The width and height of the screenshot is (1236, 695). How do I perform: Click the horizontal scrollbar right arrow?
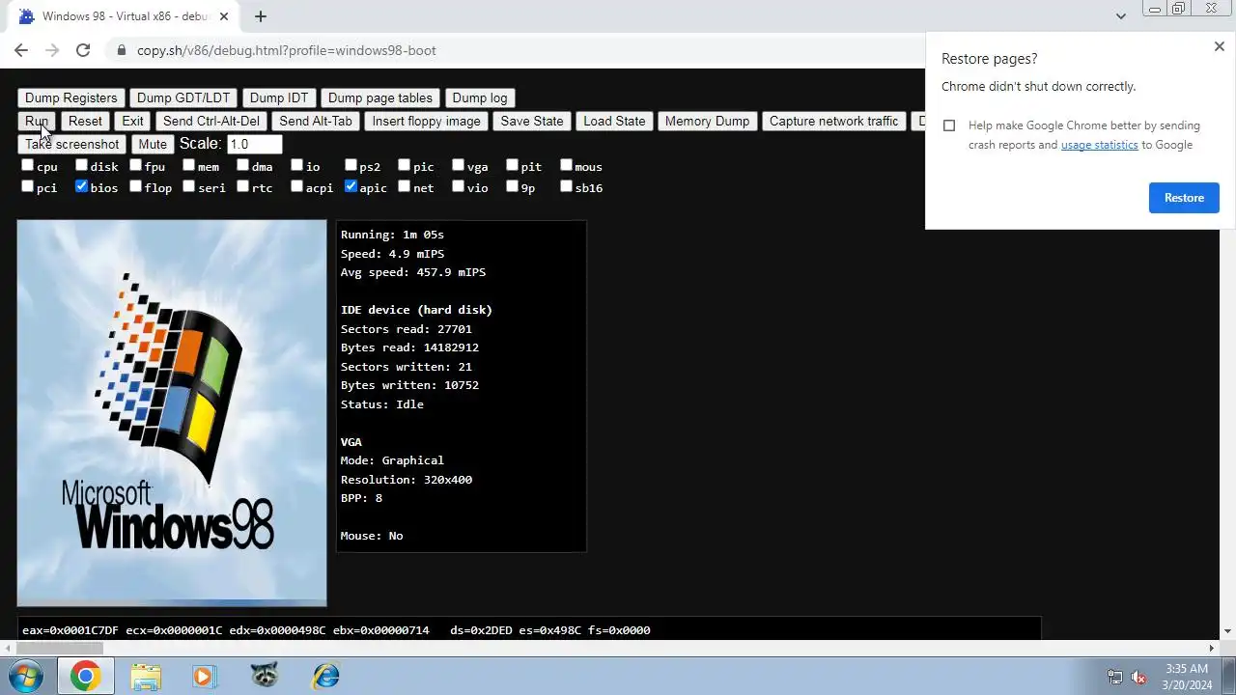[x=1212, y=649]
